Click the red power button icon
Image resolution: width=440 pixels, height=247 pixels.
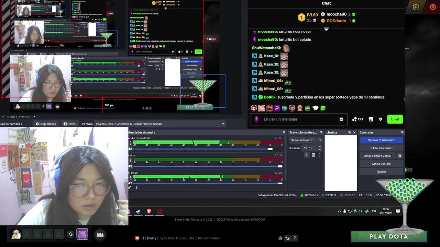433,7
